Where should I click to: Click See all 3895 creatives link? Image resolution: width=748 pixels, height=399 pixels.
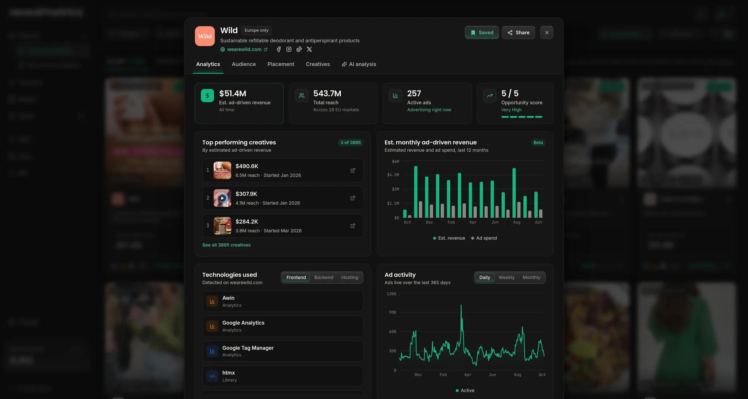(x=226, y=245)
